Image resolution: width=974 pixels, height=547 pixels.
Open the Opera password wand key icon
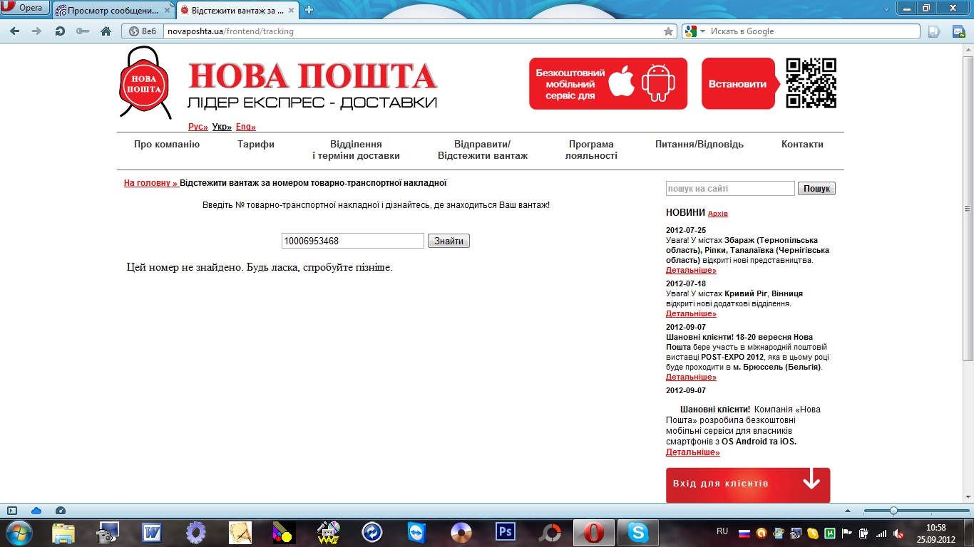tap(83, 31)
